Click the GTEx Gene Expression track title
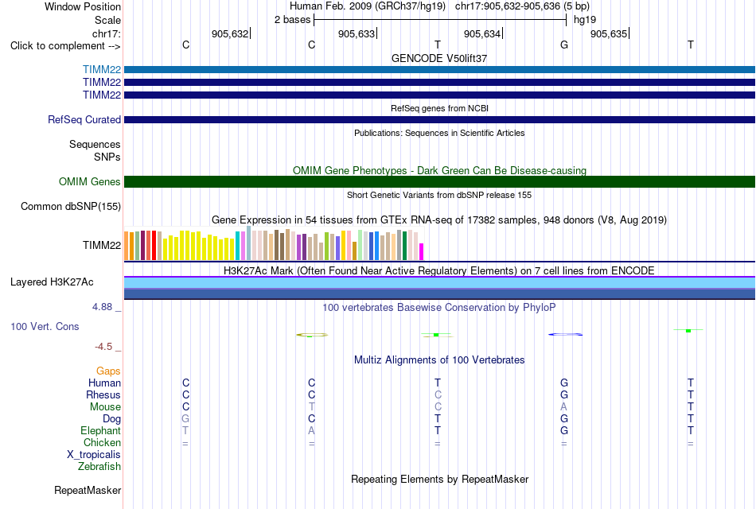Viewport: 756px width, 509px height. [439, 220]
